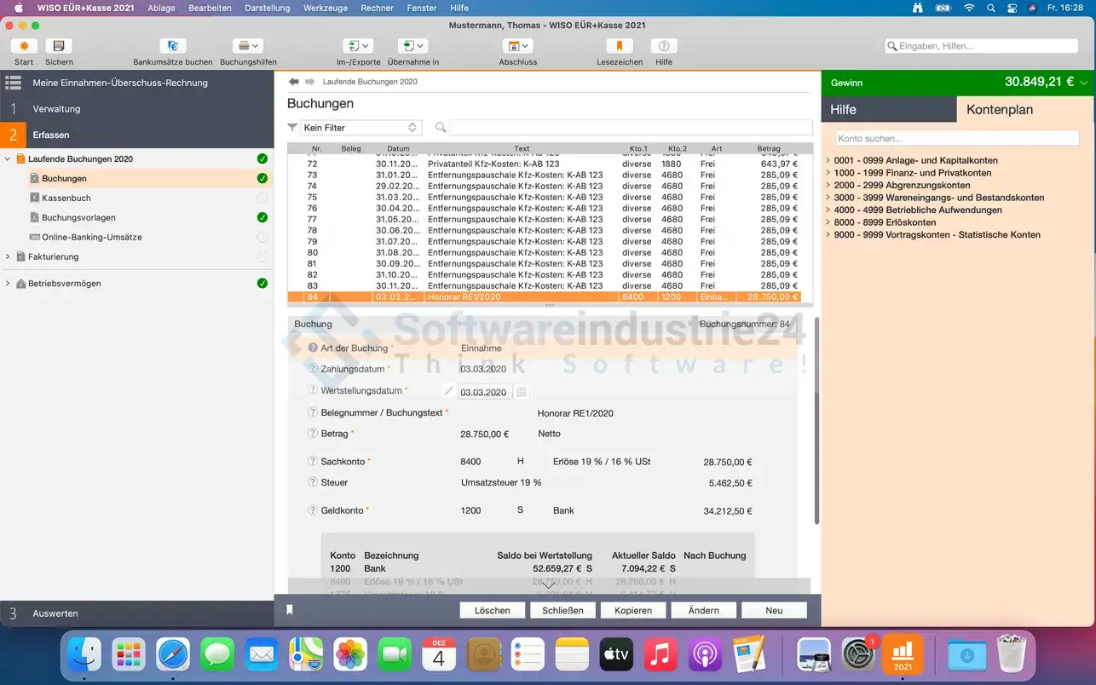Click the calendar icon beside Wertstellungsdatum
1096x685 pixels.
[522, 392]
